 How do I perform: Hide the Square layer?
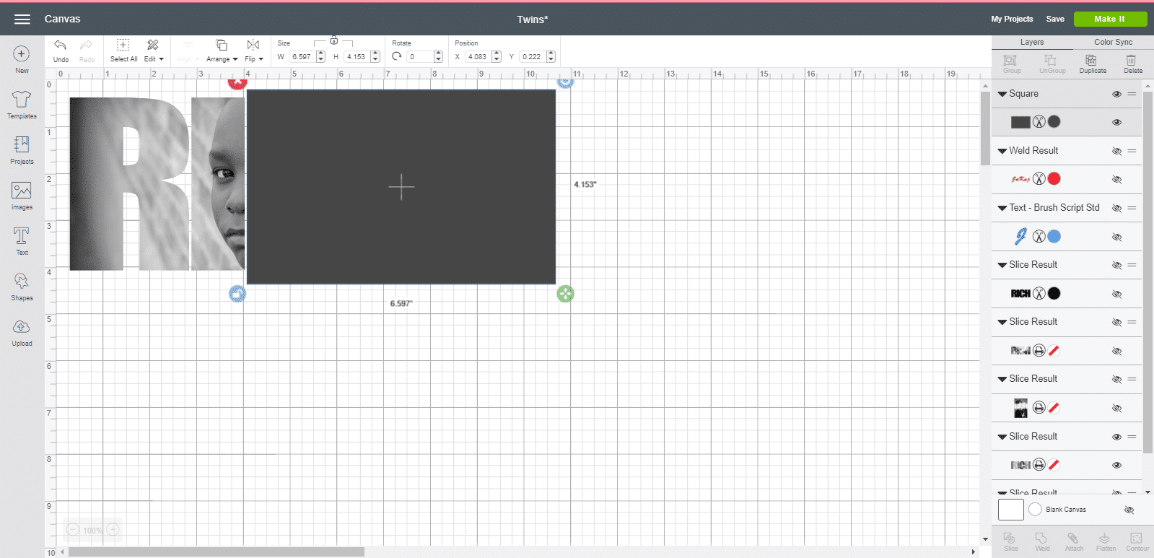(x=1116, y=94)
